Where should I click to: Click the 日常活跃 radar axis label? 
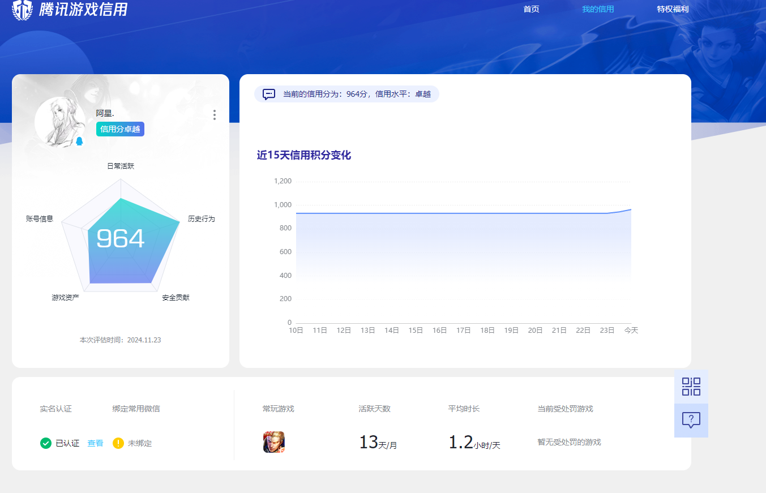point(121,166)
